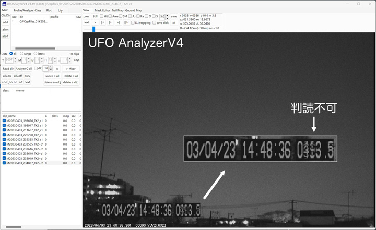Select the Date latest radio button
The width and height of the screenshot is (376, 230).
(36, 53)
